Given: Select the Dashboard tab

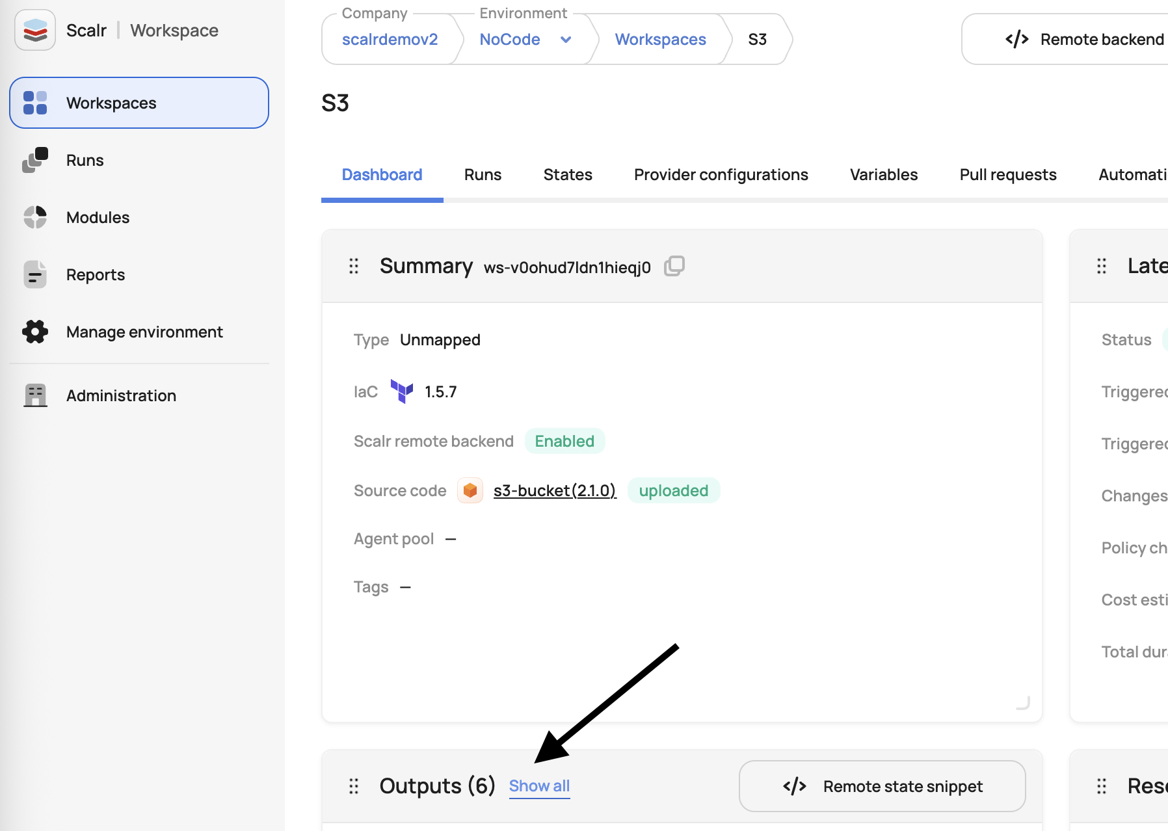Looking at the screenshot, I should point(382,174).
